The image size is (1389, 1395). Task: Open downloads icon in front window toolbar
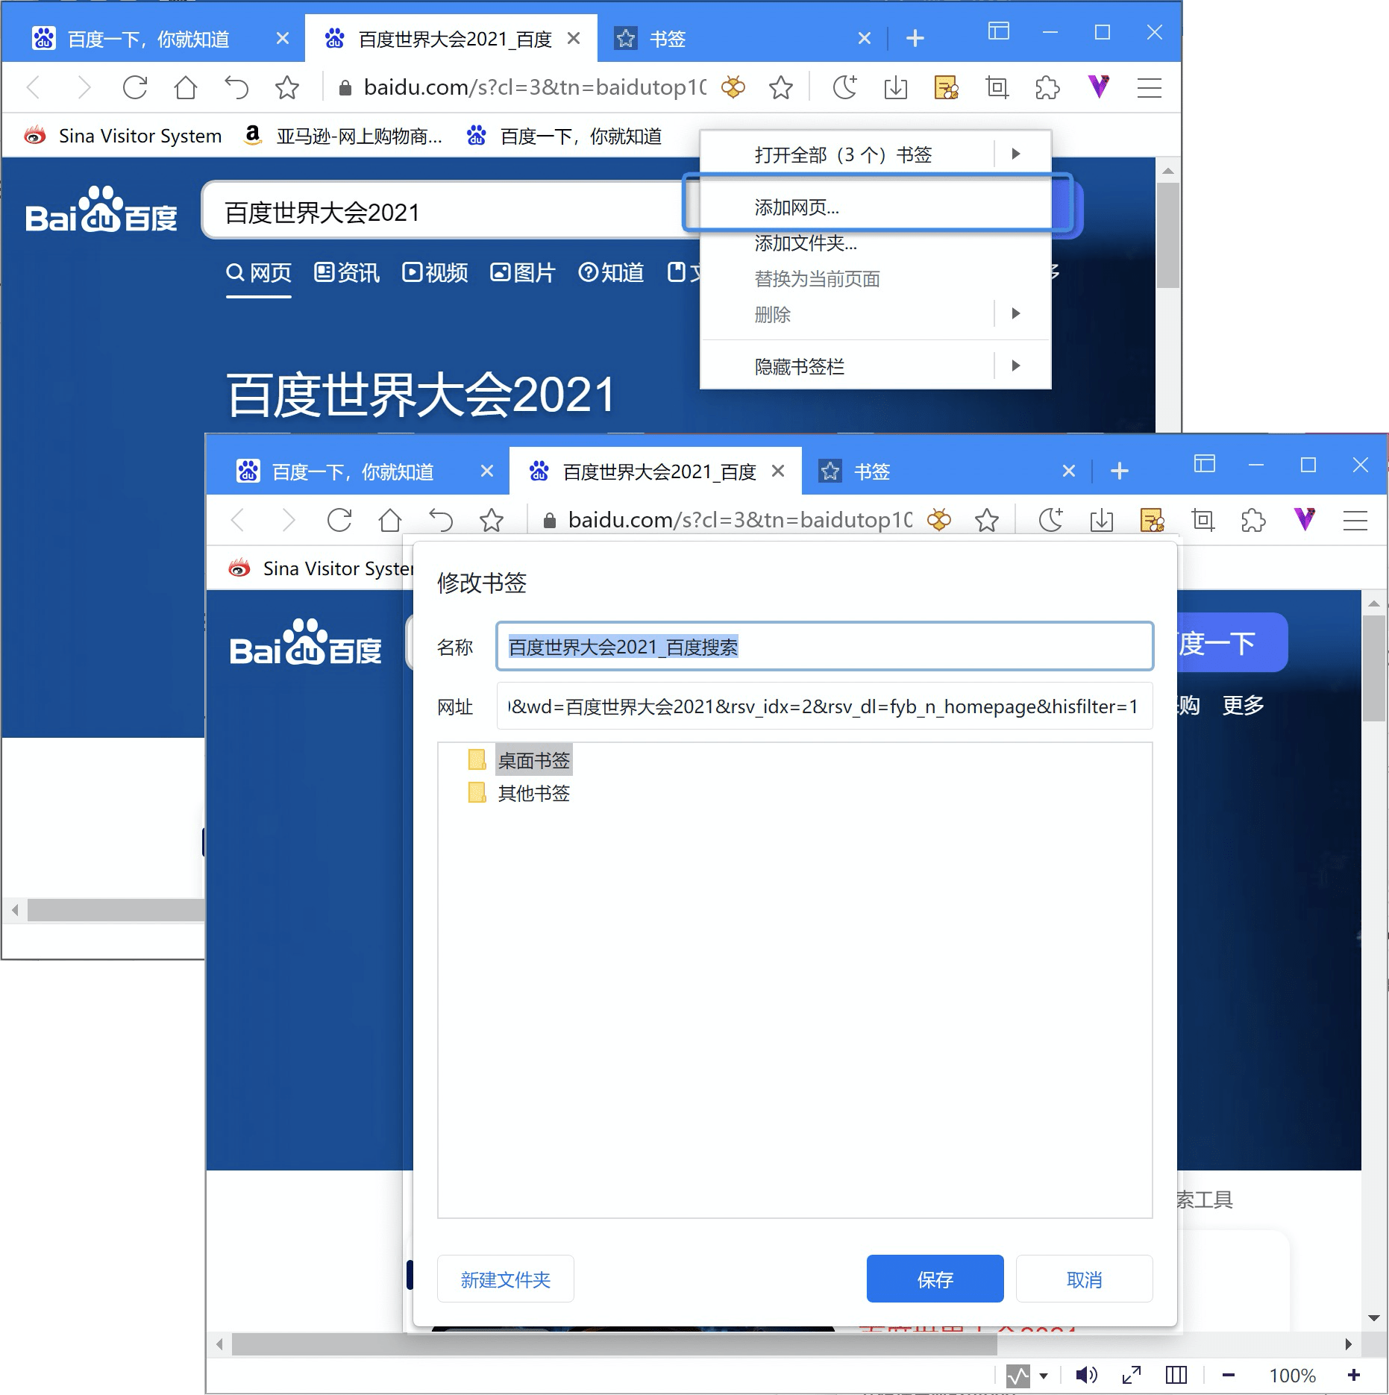pos(1102,520)
